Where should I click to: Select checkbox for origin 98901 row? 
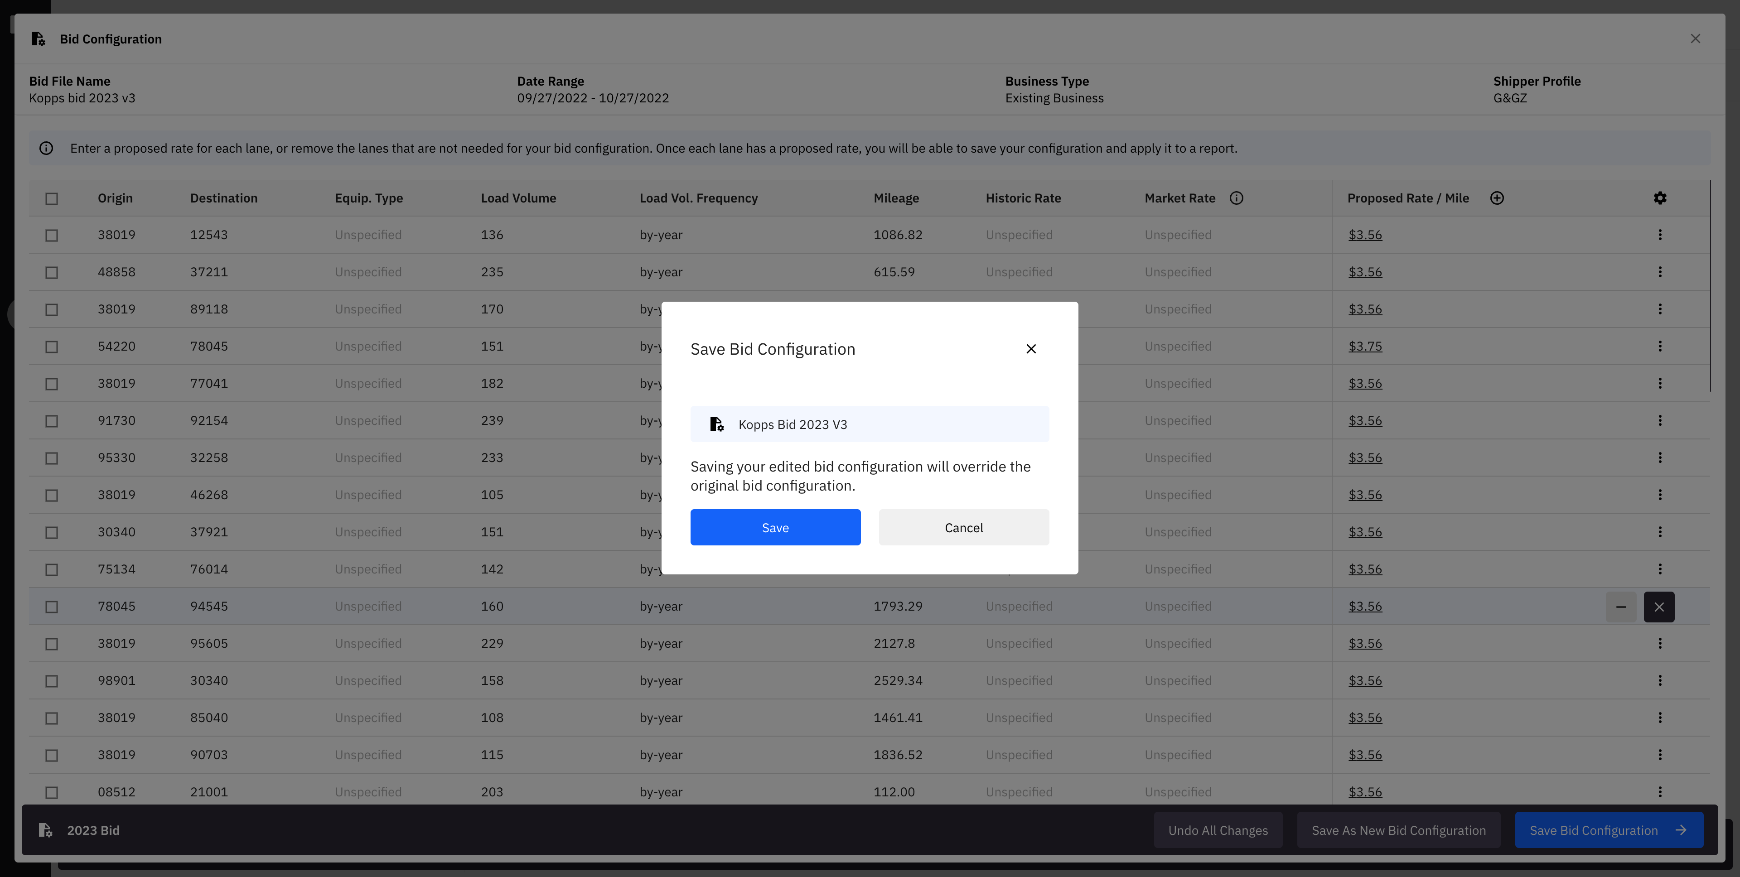tap(51, 681)
